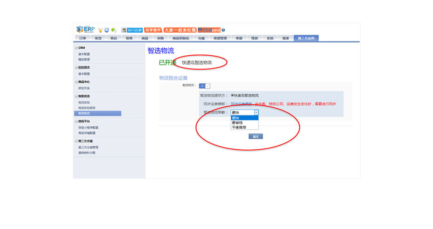Collapse the 商品中心 sidebar group
Image resolution: width=433 pixels, height=229 pixels.
[x=76, y=82]
